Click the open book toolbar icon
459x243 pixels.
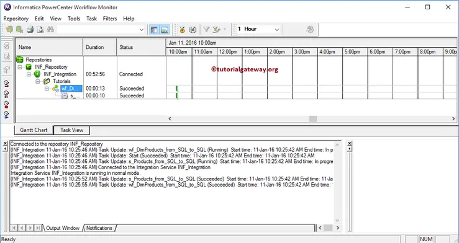pyautogui.click(x=193, y=30)
